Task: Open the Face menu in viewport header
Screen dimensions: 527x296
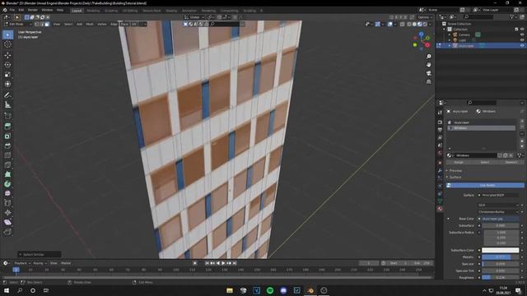Action: pyautogui.click(x=124, y=24)
